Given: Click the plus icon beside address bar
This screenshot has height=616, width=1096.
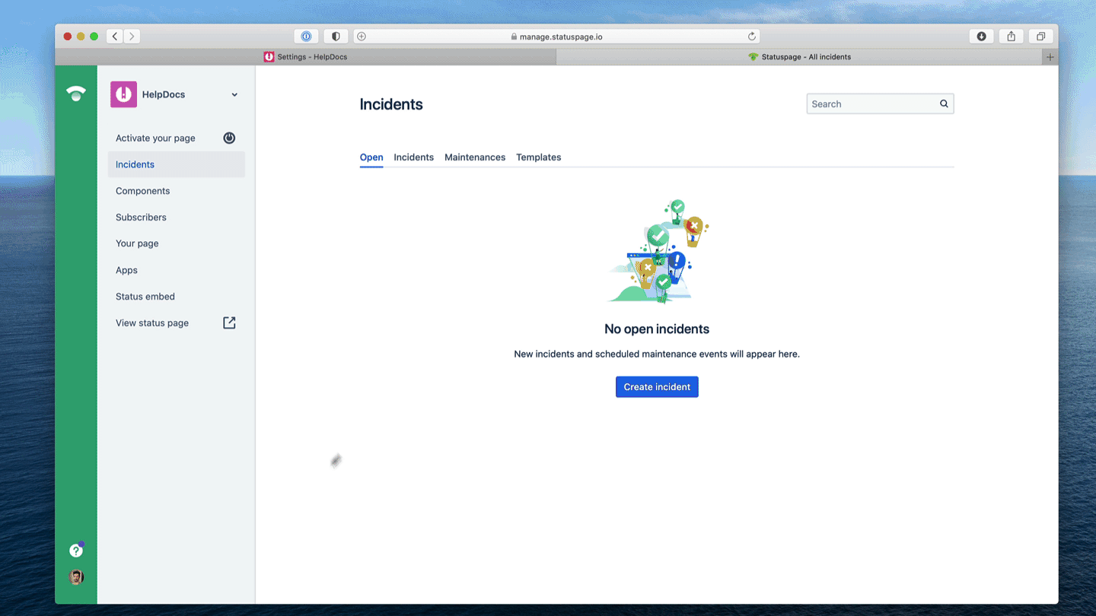Looking at the screenshot, I should click(362, 36).
